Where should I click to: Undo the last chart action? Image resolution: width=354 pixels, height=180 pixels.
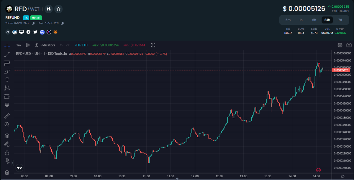point(61,45)
